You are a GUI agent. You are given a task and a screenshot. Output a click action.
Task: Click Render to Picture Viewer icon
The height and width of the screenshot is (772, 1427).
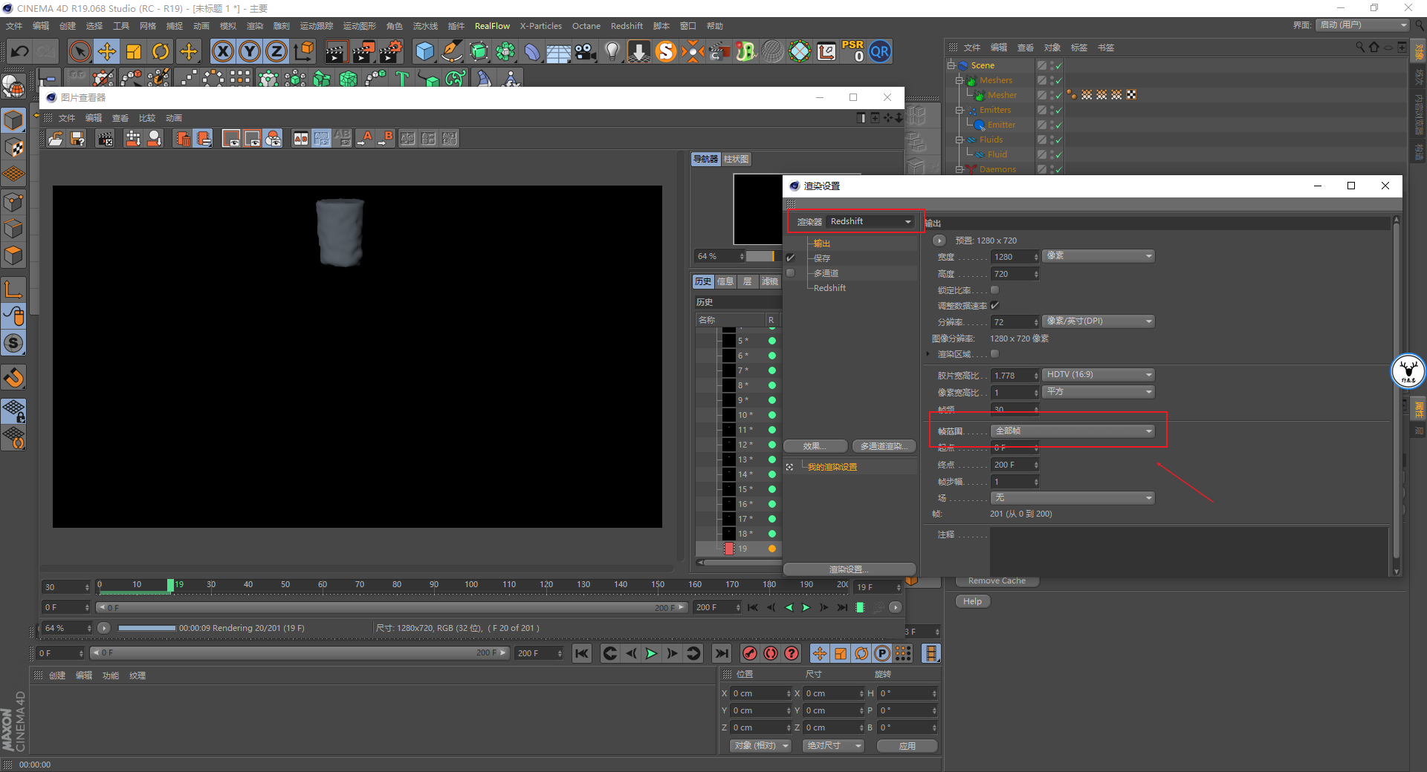tap(363, 51)
